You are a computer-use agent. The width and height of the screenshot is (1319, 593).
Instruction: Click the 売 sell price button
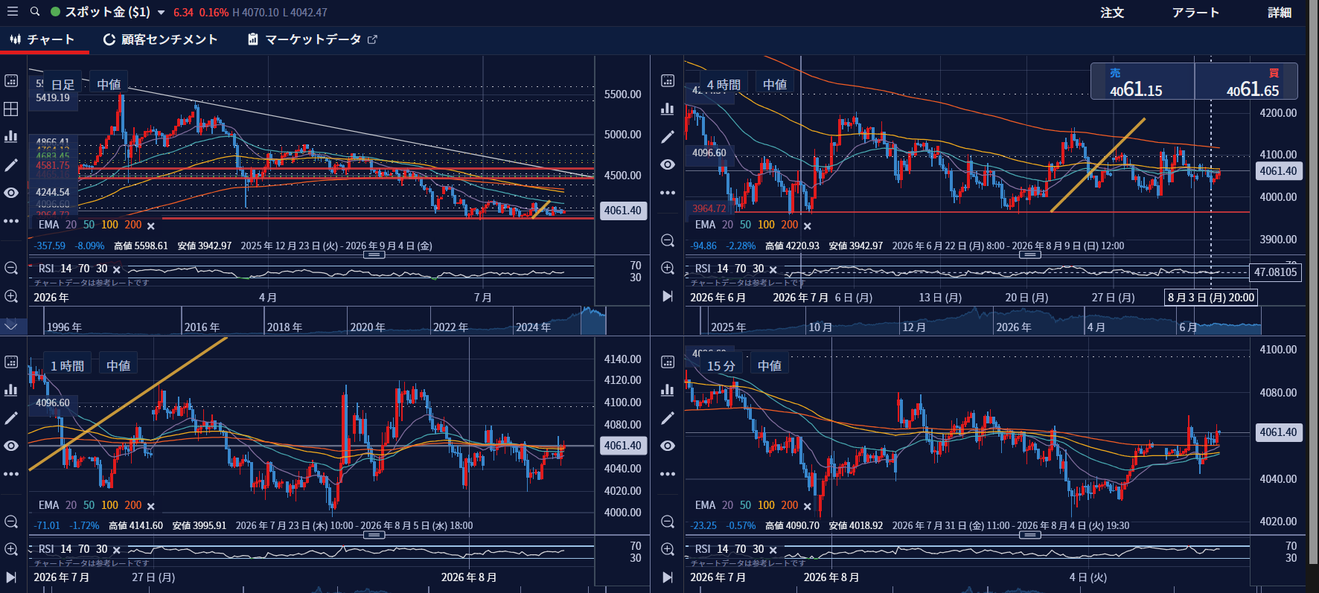[1143, 82]
